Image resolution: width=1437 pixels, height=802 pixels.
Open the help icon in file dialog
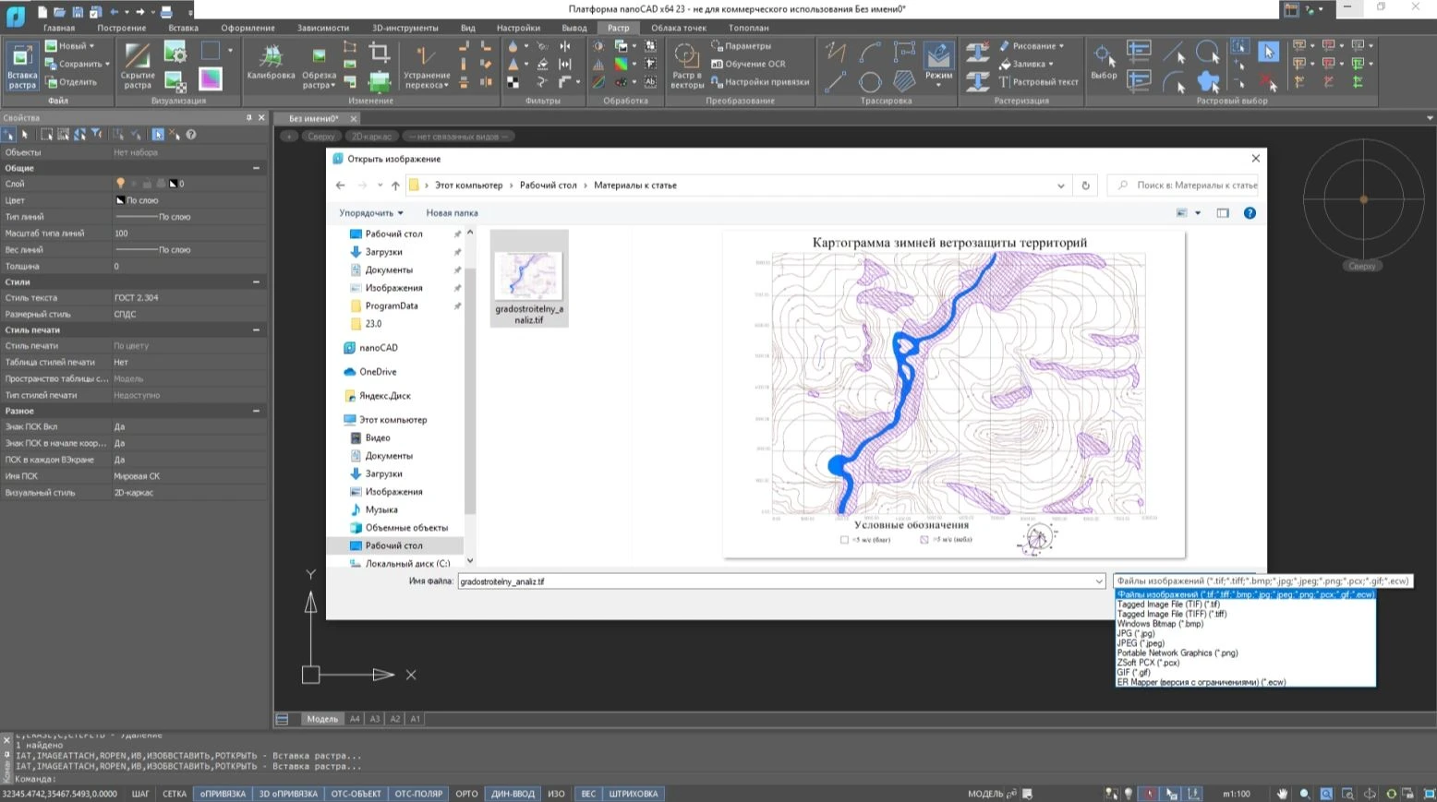[x=1250, y=213]
